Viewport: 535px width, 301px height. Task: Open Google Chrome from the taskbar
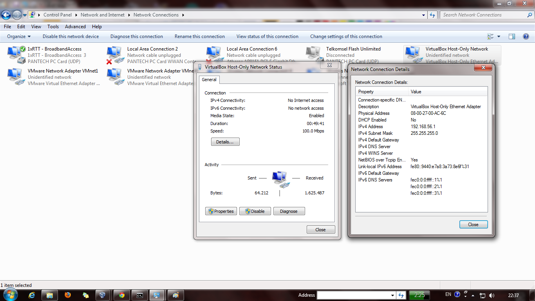pos(122,295)
